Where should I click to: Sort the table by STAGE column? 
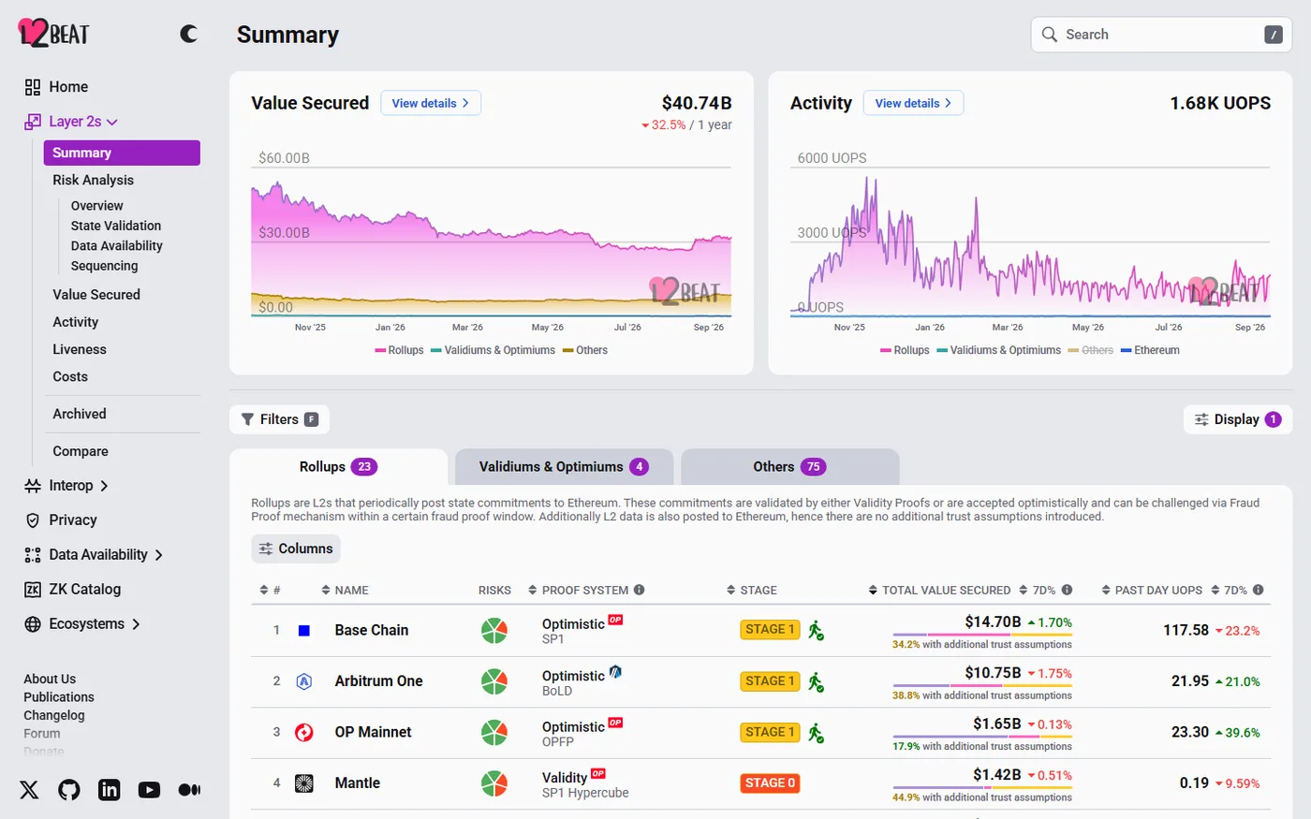(752, 590)
